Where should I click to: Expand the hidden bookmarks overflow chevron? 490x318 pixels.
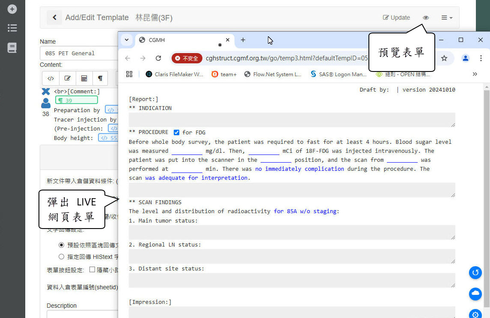click(475, 74)
